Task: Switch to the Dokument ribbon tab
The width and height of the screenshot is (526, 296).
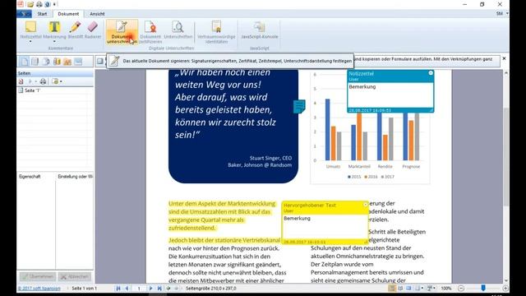Action: click(x=68, y=14)
